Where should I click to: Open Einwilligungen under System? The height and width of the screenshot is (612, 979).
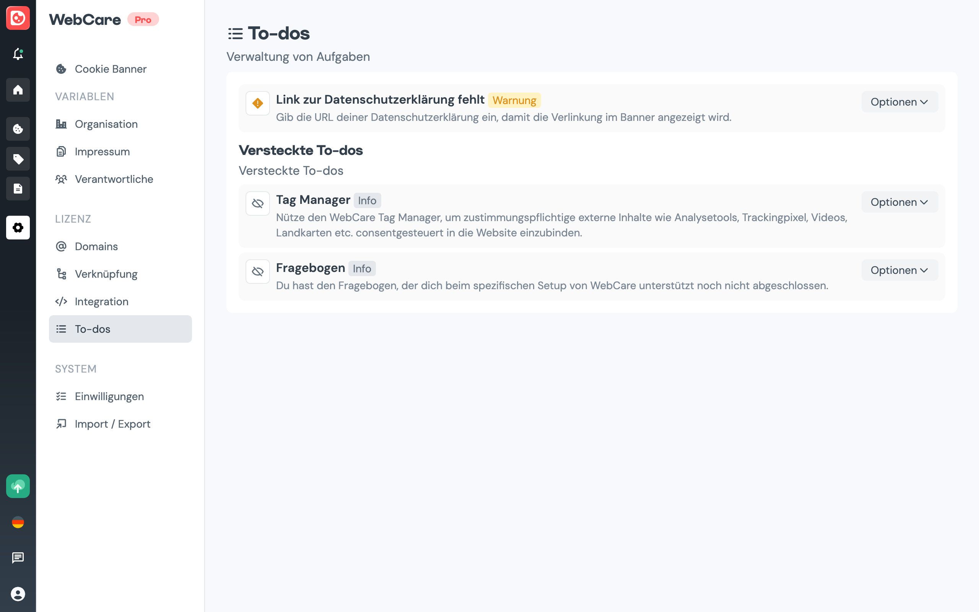109,396
